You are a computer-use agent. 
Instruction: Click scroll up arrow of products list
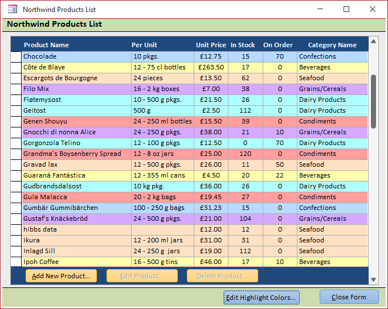click(x=373, y=42)
